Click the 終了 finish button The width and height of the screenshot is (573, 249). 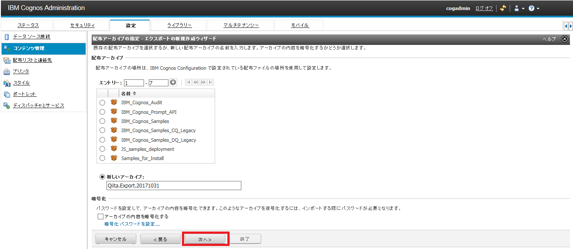[245, 239]
